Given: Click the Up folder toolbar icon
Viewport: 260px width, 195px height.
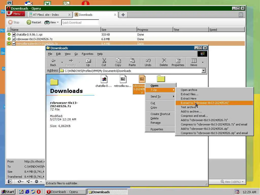Looking at the screenshot, I should [88, 62].
